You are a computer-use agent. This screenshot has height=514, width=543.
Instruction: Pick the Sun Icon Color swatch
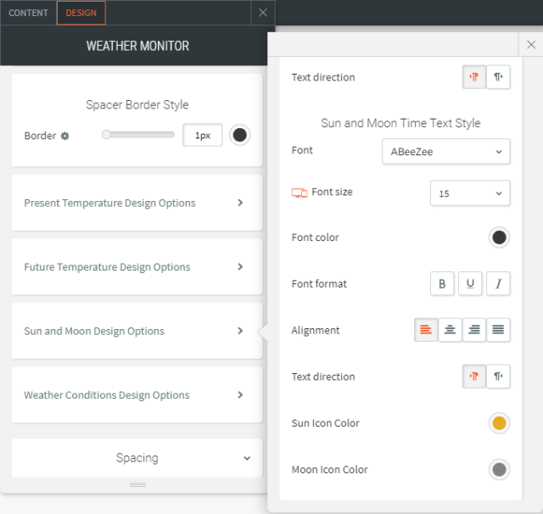(499, 423)
